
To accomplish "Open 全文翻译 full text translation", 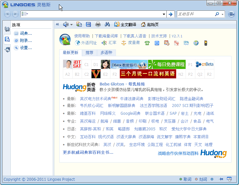I will (x=125, y=24).
